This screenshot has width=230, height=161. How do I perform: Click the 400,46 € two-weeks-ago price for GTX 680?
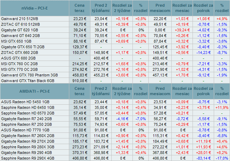coord(101,58)
